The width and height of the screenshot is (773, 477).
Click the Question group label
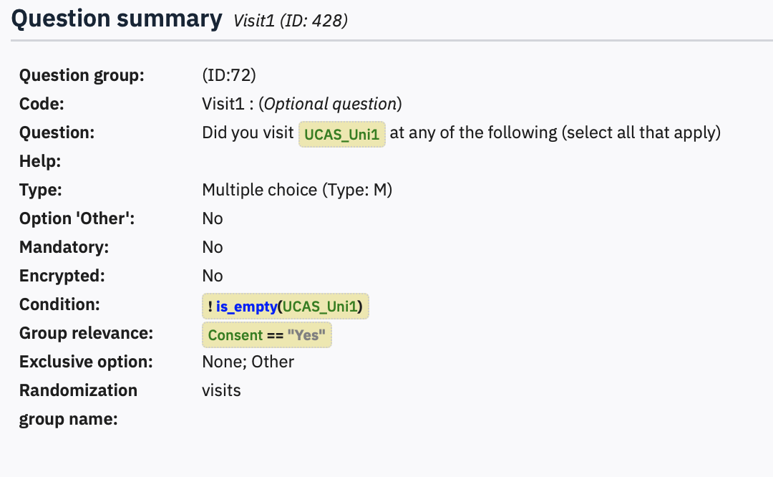[82, 75]
